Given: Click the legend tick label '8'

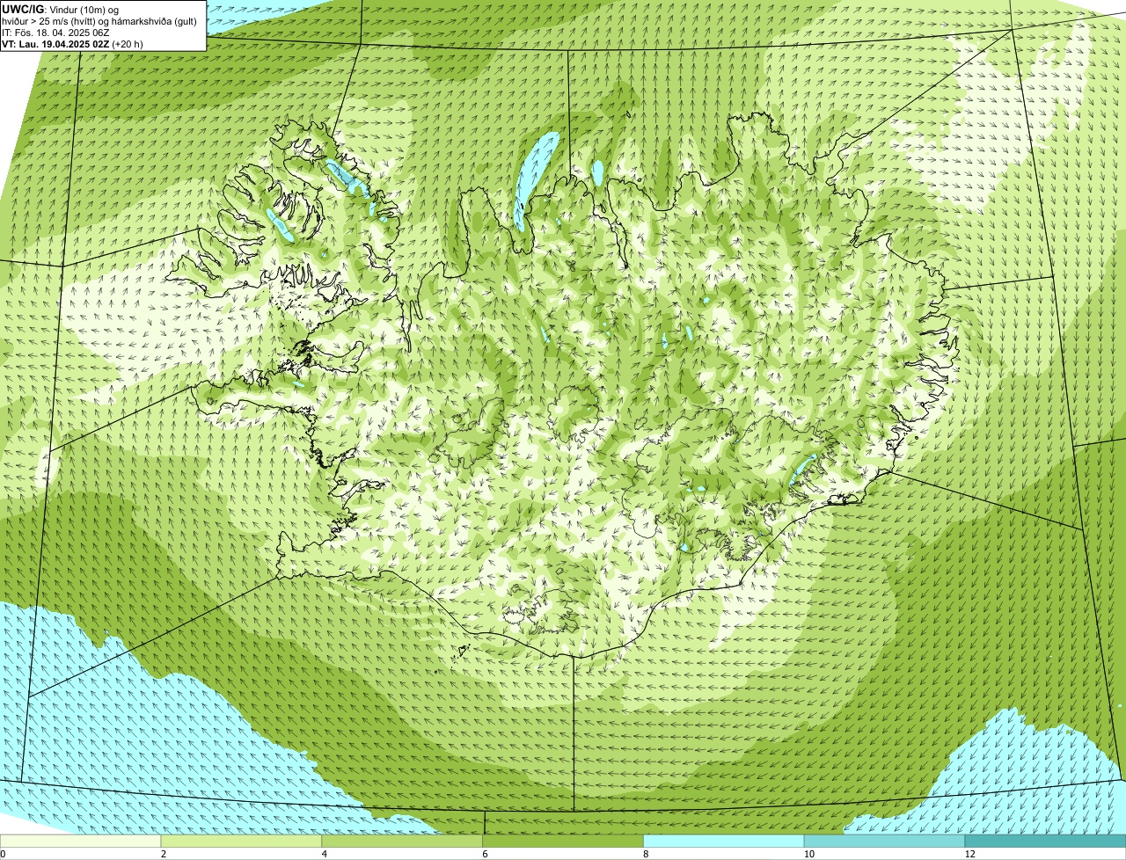Looking at the screenshot, I should [x=646, y=854].
